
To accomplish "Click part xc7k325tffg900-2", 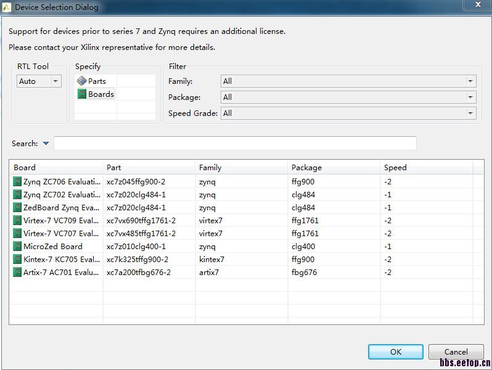I will coord(137,259).
